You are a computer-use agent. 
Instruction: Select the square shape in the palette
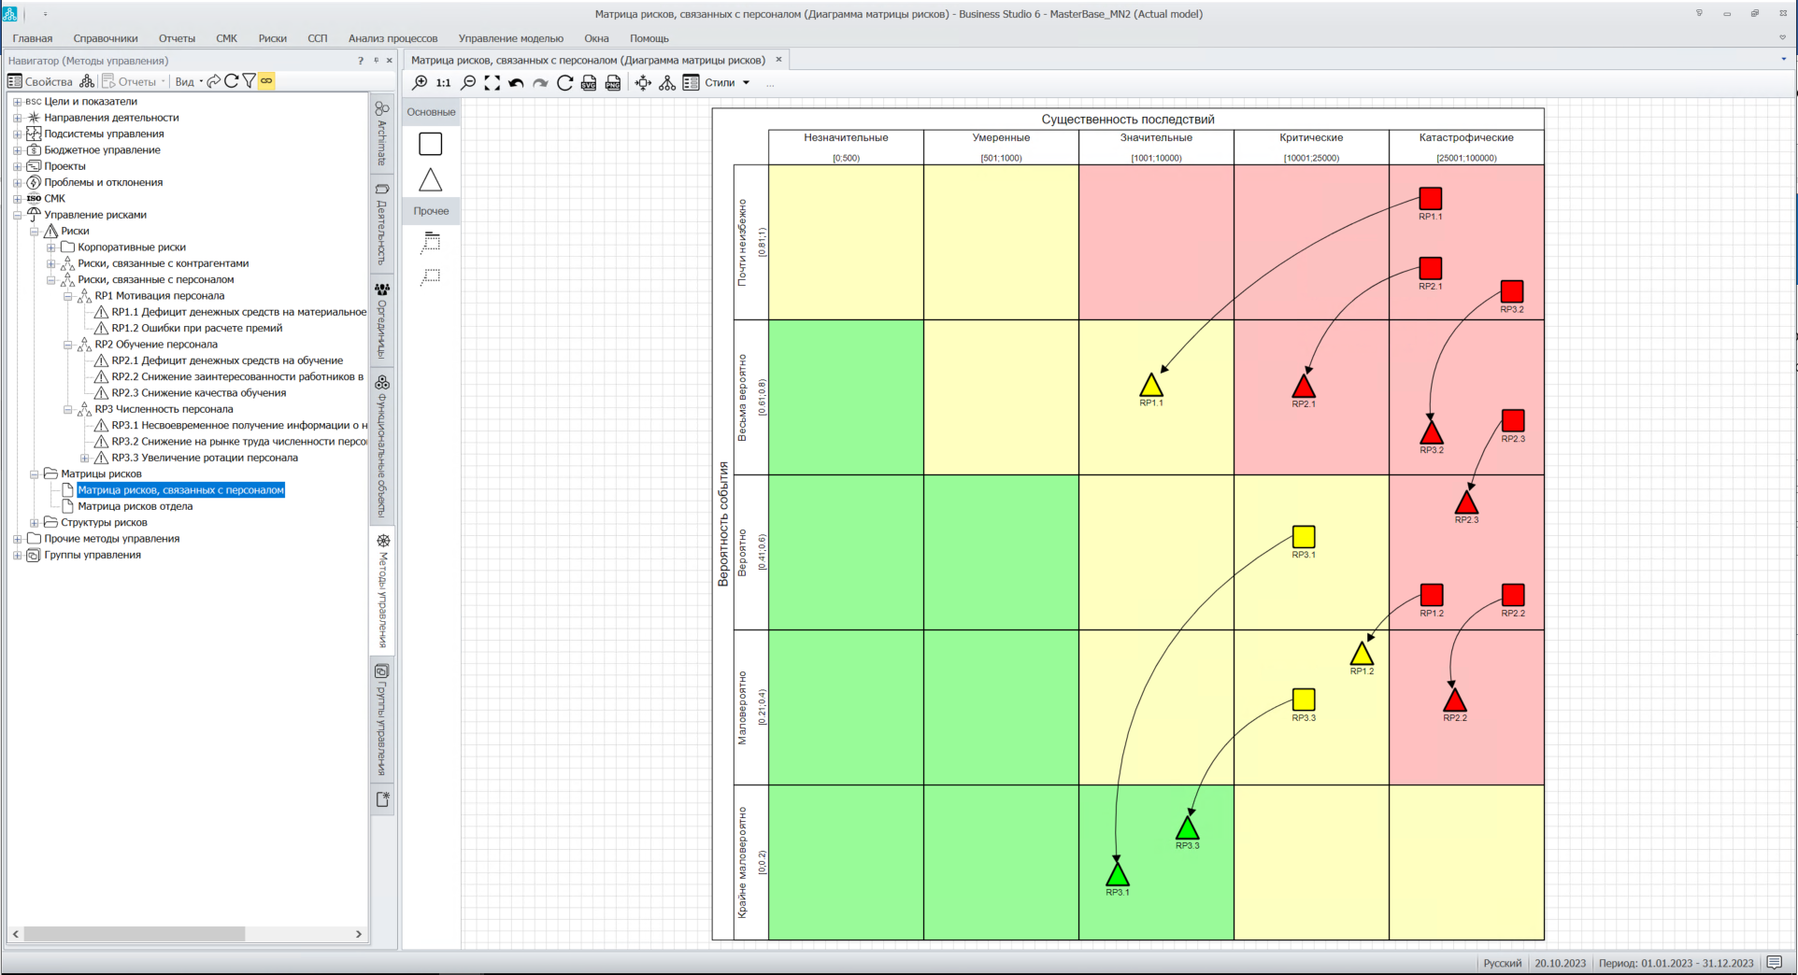pyautogui.click(x=431, y=144)
